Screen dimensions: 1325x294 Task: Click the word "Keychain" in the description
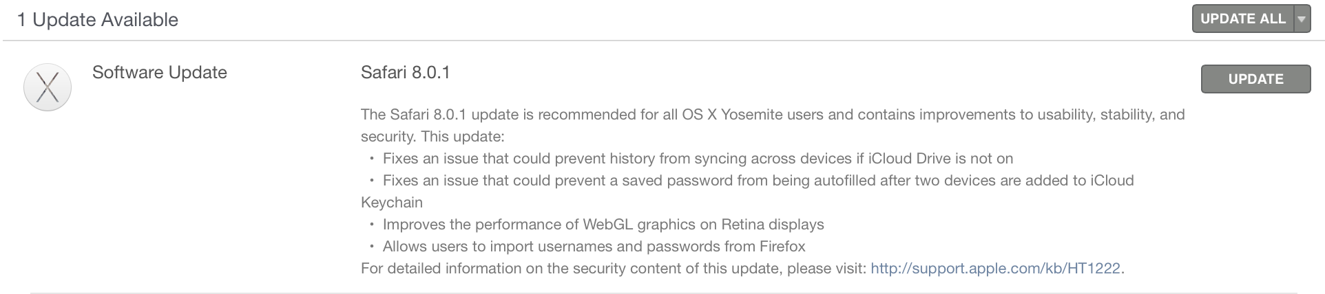[391, 203]
